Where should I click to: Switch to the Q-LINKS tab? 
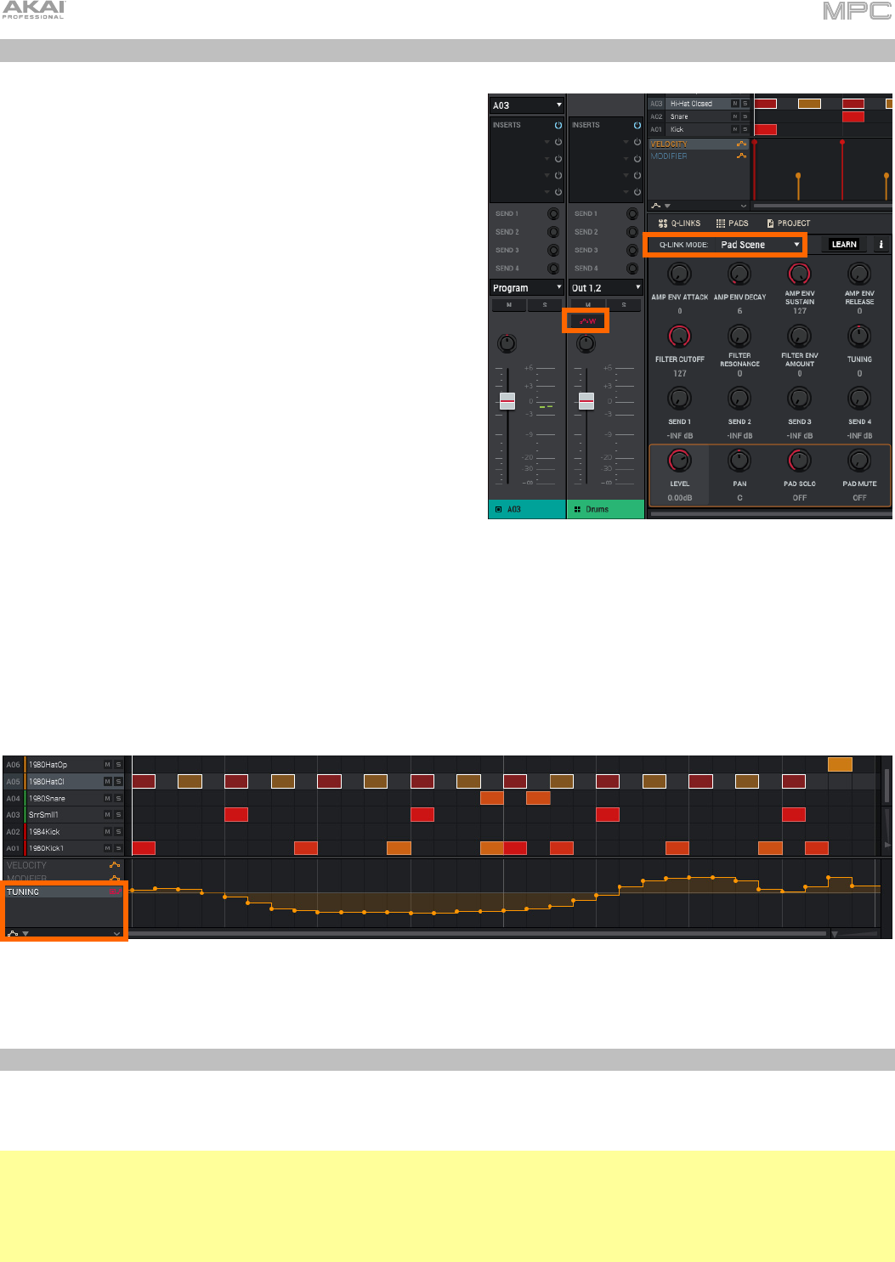coord(679,224)
